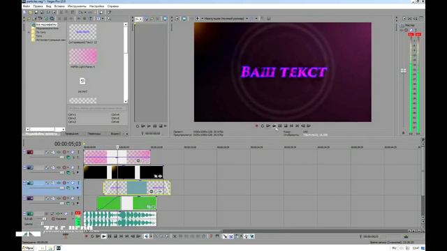Click the timeline play button
This screenshot has height=251, width=447.
click(104, 236)
